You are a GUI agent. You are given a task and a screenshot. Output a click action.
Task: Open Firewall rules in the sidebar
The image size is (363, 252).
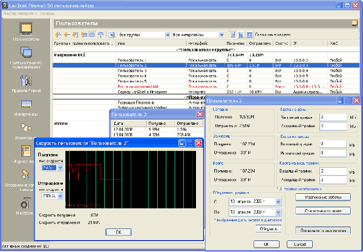[x=26, y=81]
